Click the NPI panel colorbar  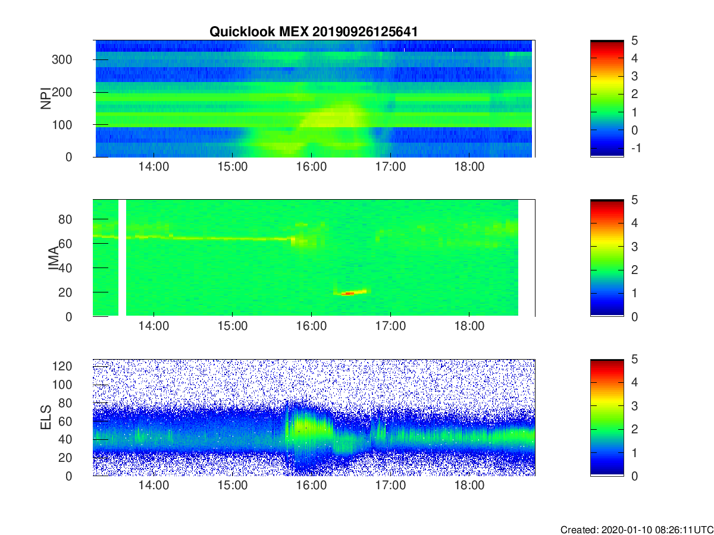pyautogui.click(x=607, y=98)
